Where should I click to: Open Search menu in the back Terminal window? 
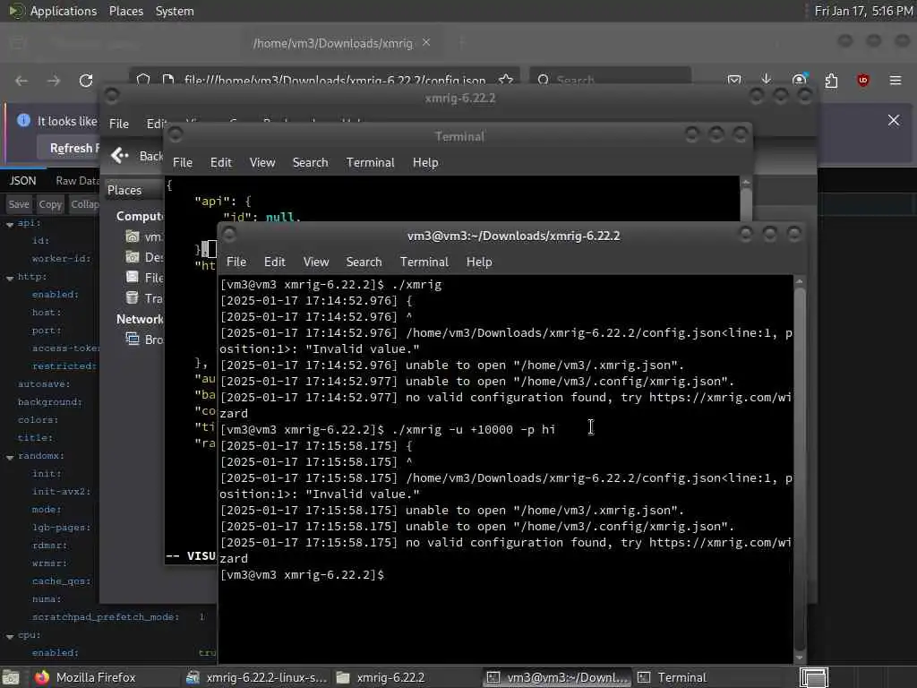tap(310, 162)
